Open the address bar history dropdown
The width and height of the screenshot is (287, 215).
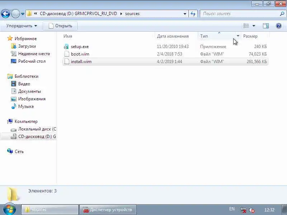(185, 14)
